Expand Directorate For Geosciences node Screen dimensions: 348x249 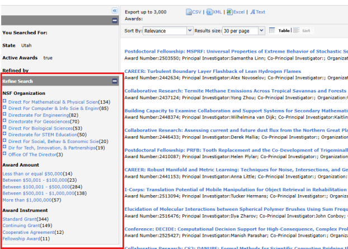pyautogui.click(x=4, y=121)
